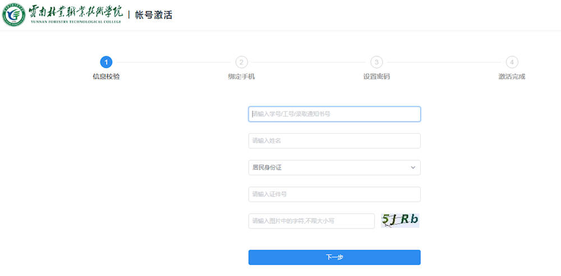Click the 请输入姓名 name field
This screenshot has height=276, width=561.
tap(334, 141)
